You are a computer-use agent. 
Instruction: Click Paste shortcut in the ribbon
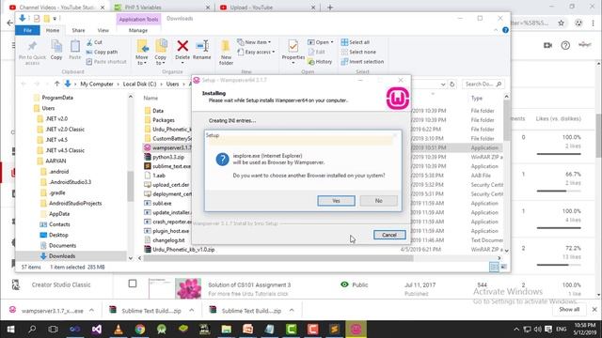click(106, 62)
